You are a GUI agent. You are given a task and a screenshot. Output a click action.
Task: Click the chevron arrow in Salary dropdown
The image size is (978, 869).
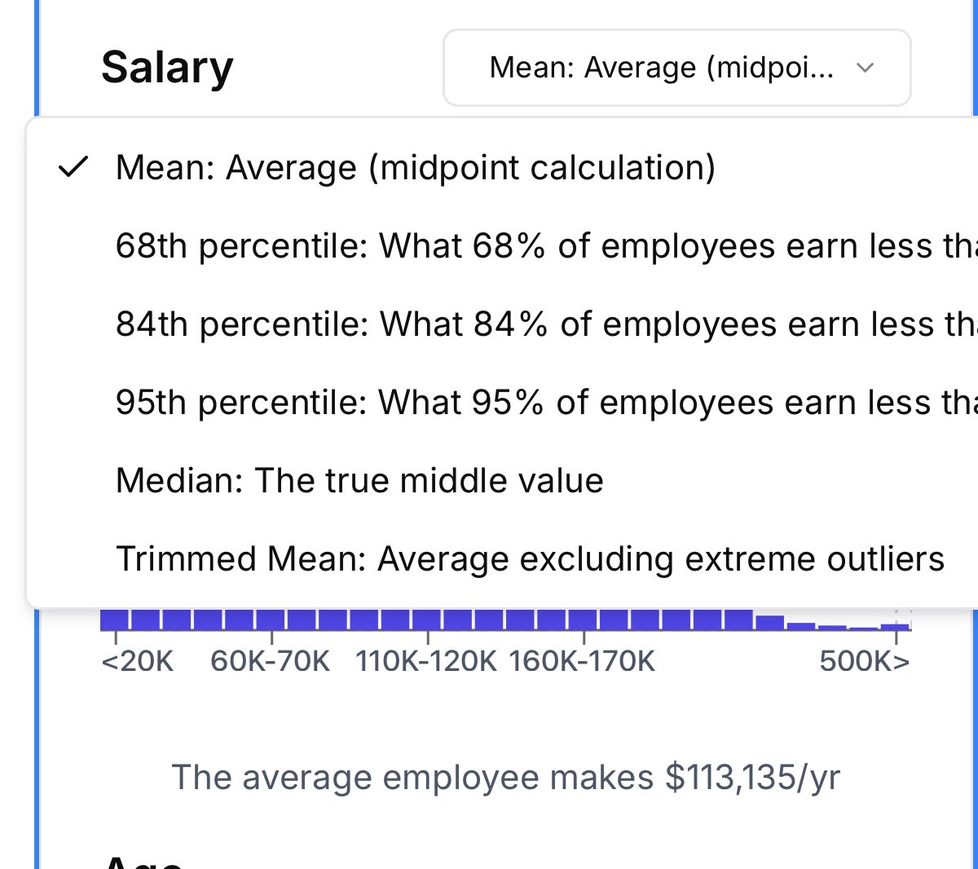(866, 68)
